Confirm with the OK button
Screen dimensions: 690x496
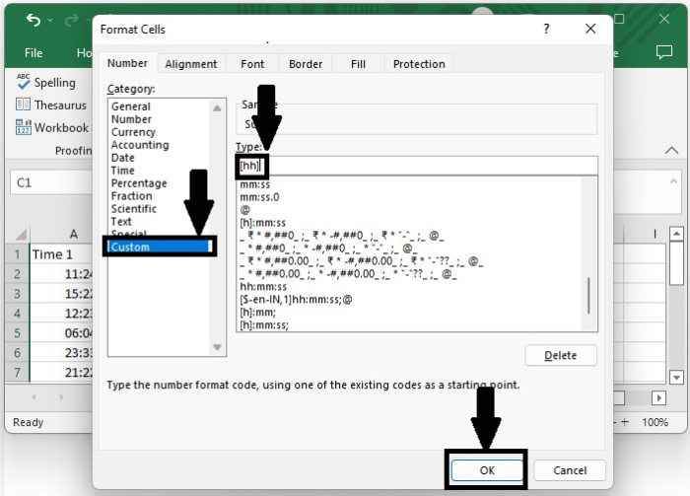coord(487,470)
